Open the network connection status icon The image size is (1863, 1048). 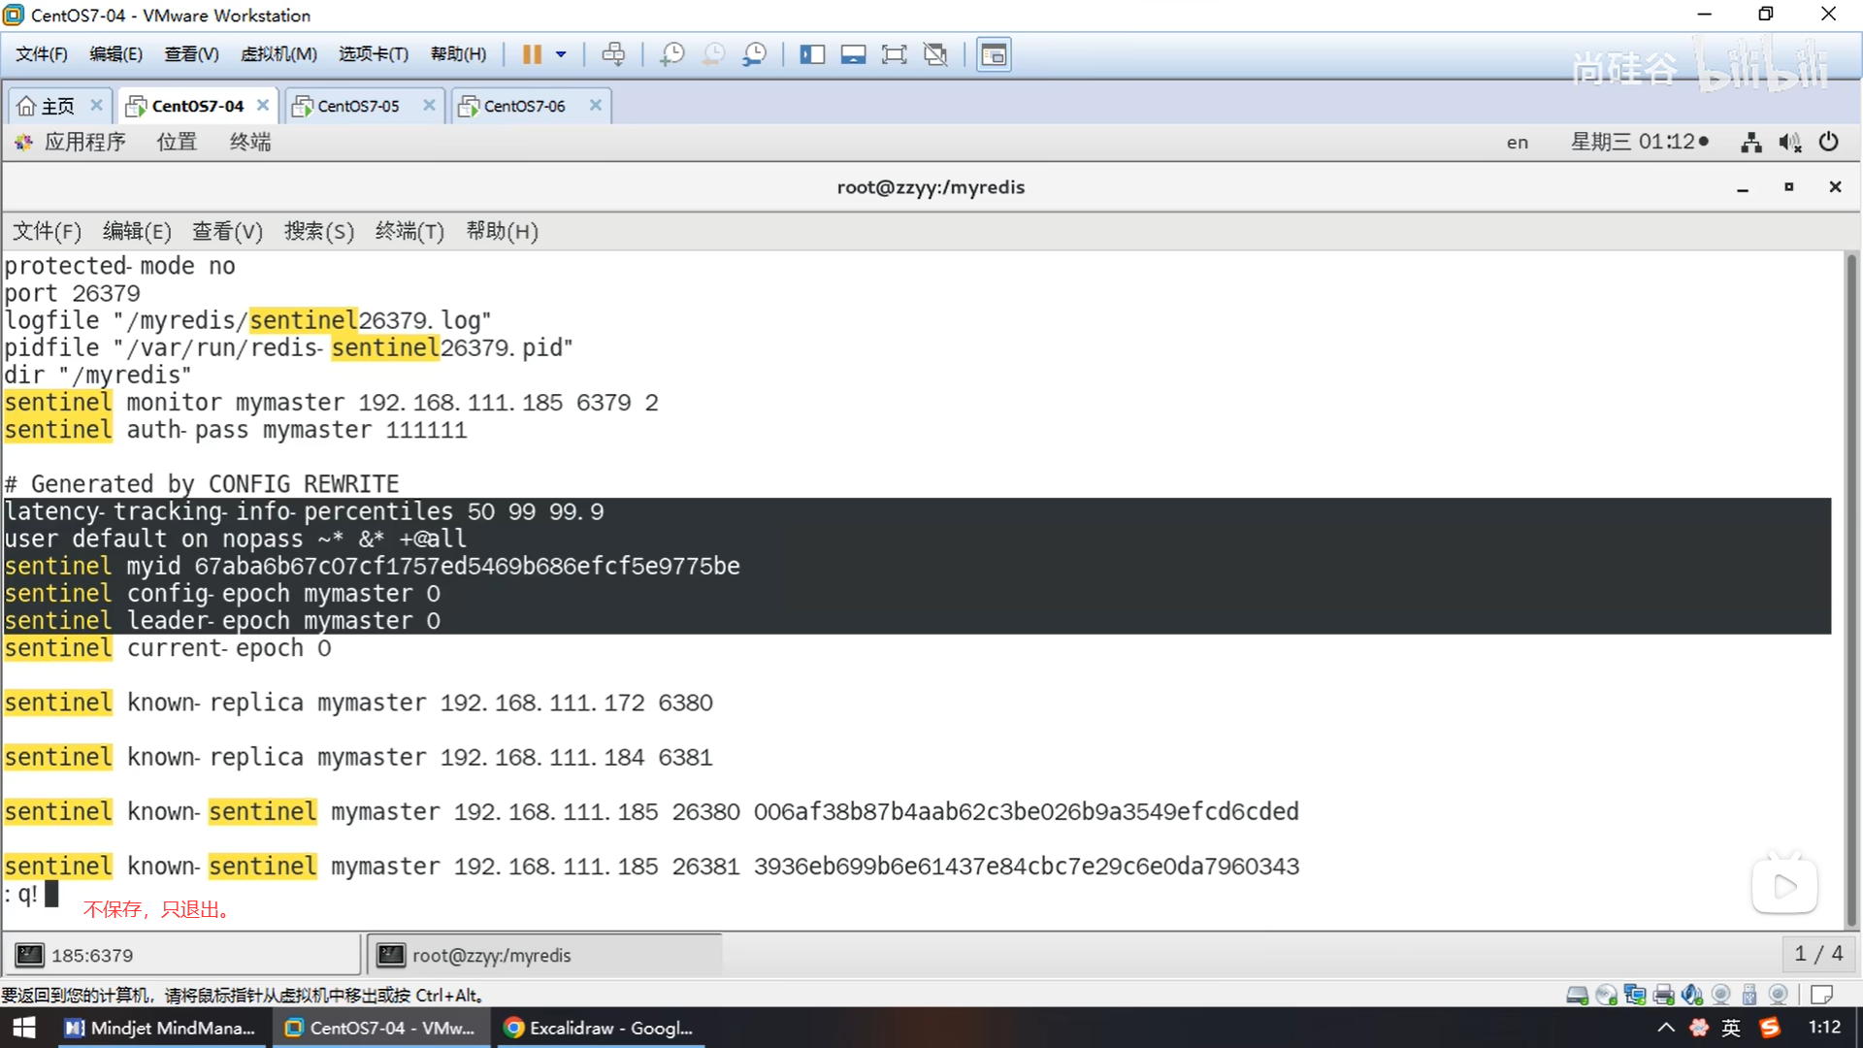click(1750, 143)
